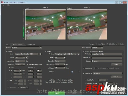Toggle Output Video preview checkbox
Viewport: 128px width, 96px height.
[107, 44]
